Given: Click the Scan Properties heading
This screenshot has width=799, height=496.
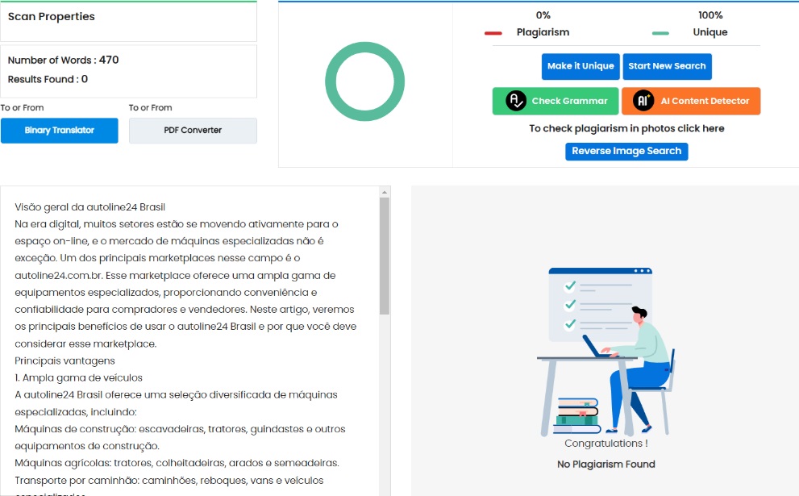Looking at the screenshot, I should point(52,16).
